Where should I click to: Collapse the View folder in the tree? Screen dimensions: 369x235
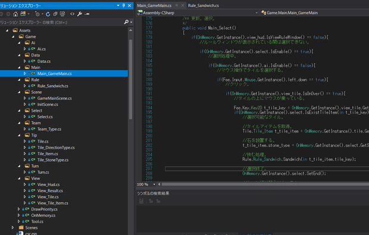point(19,178)
